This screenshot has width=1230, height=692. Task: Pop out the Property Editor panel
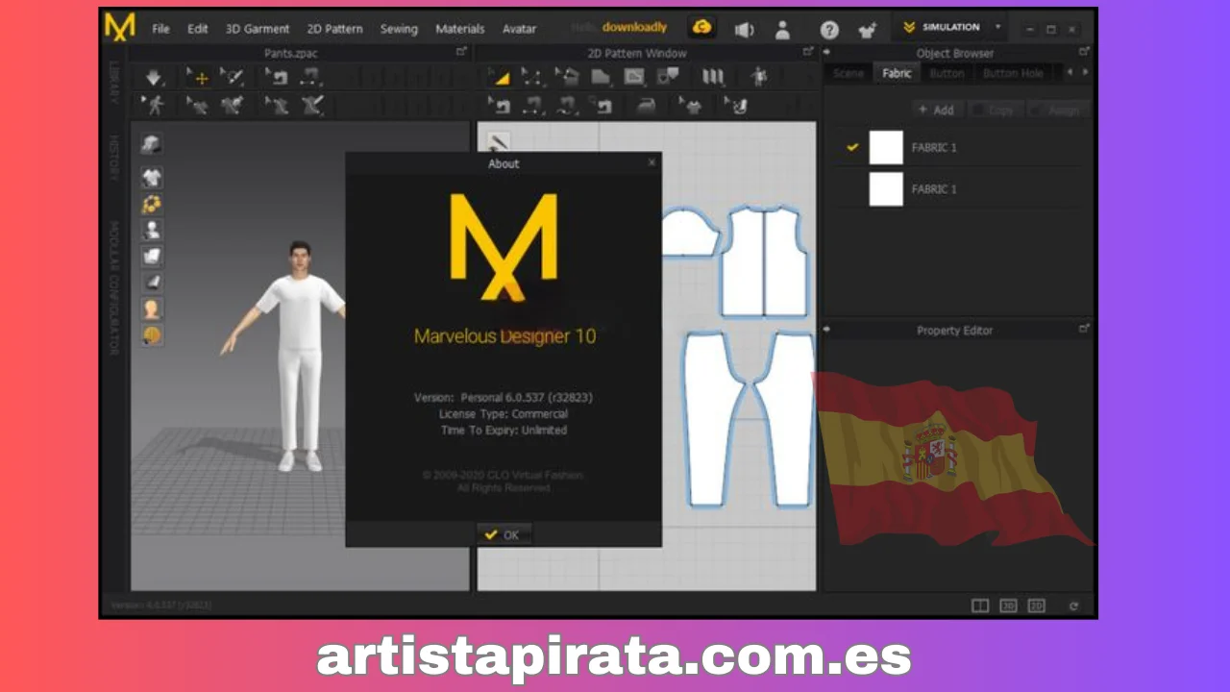[x=1084, y=330]
